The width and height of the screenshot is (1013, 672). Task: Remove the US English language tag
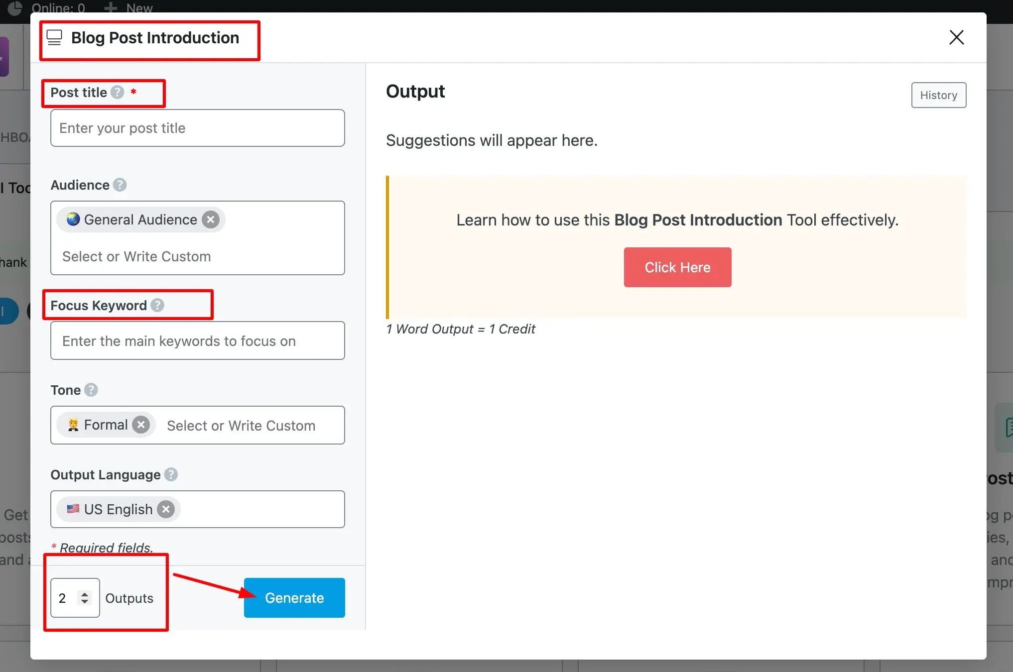[x=166, y=509]
